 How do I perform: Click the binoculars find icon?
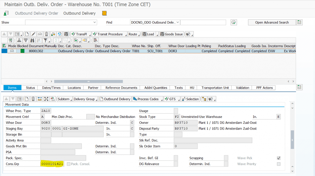(32, 40)
